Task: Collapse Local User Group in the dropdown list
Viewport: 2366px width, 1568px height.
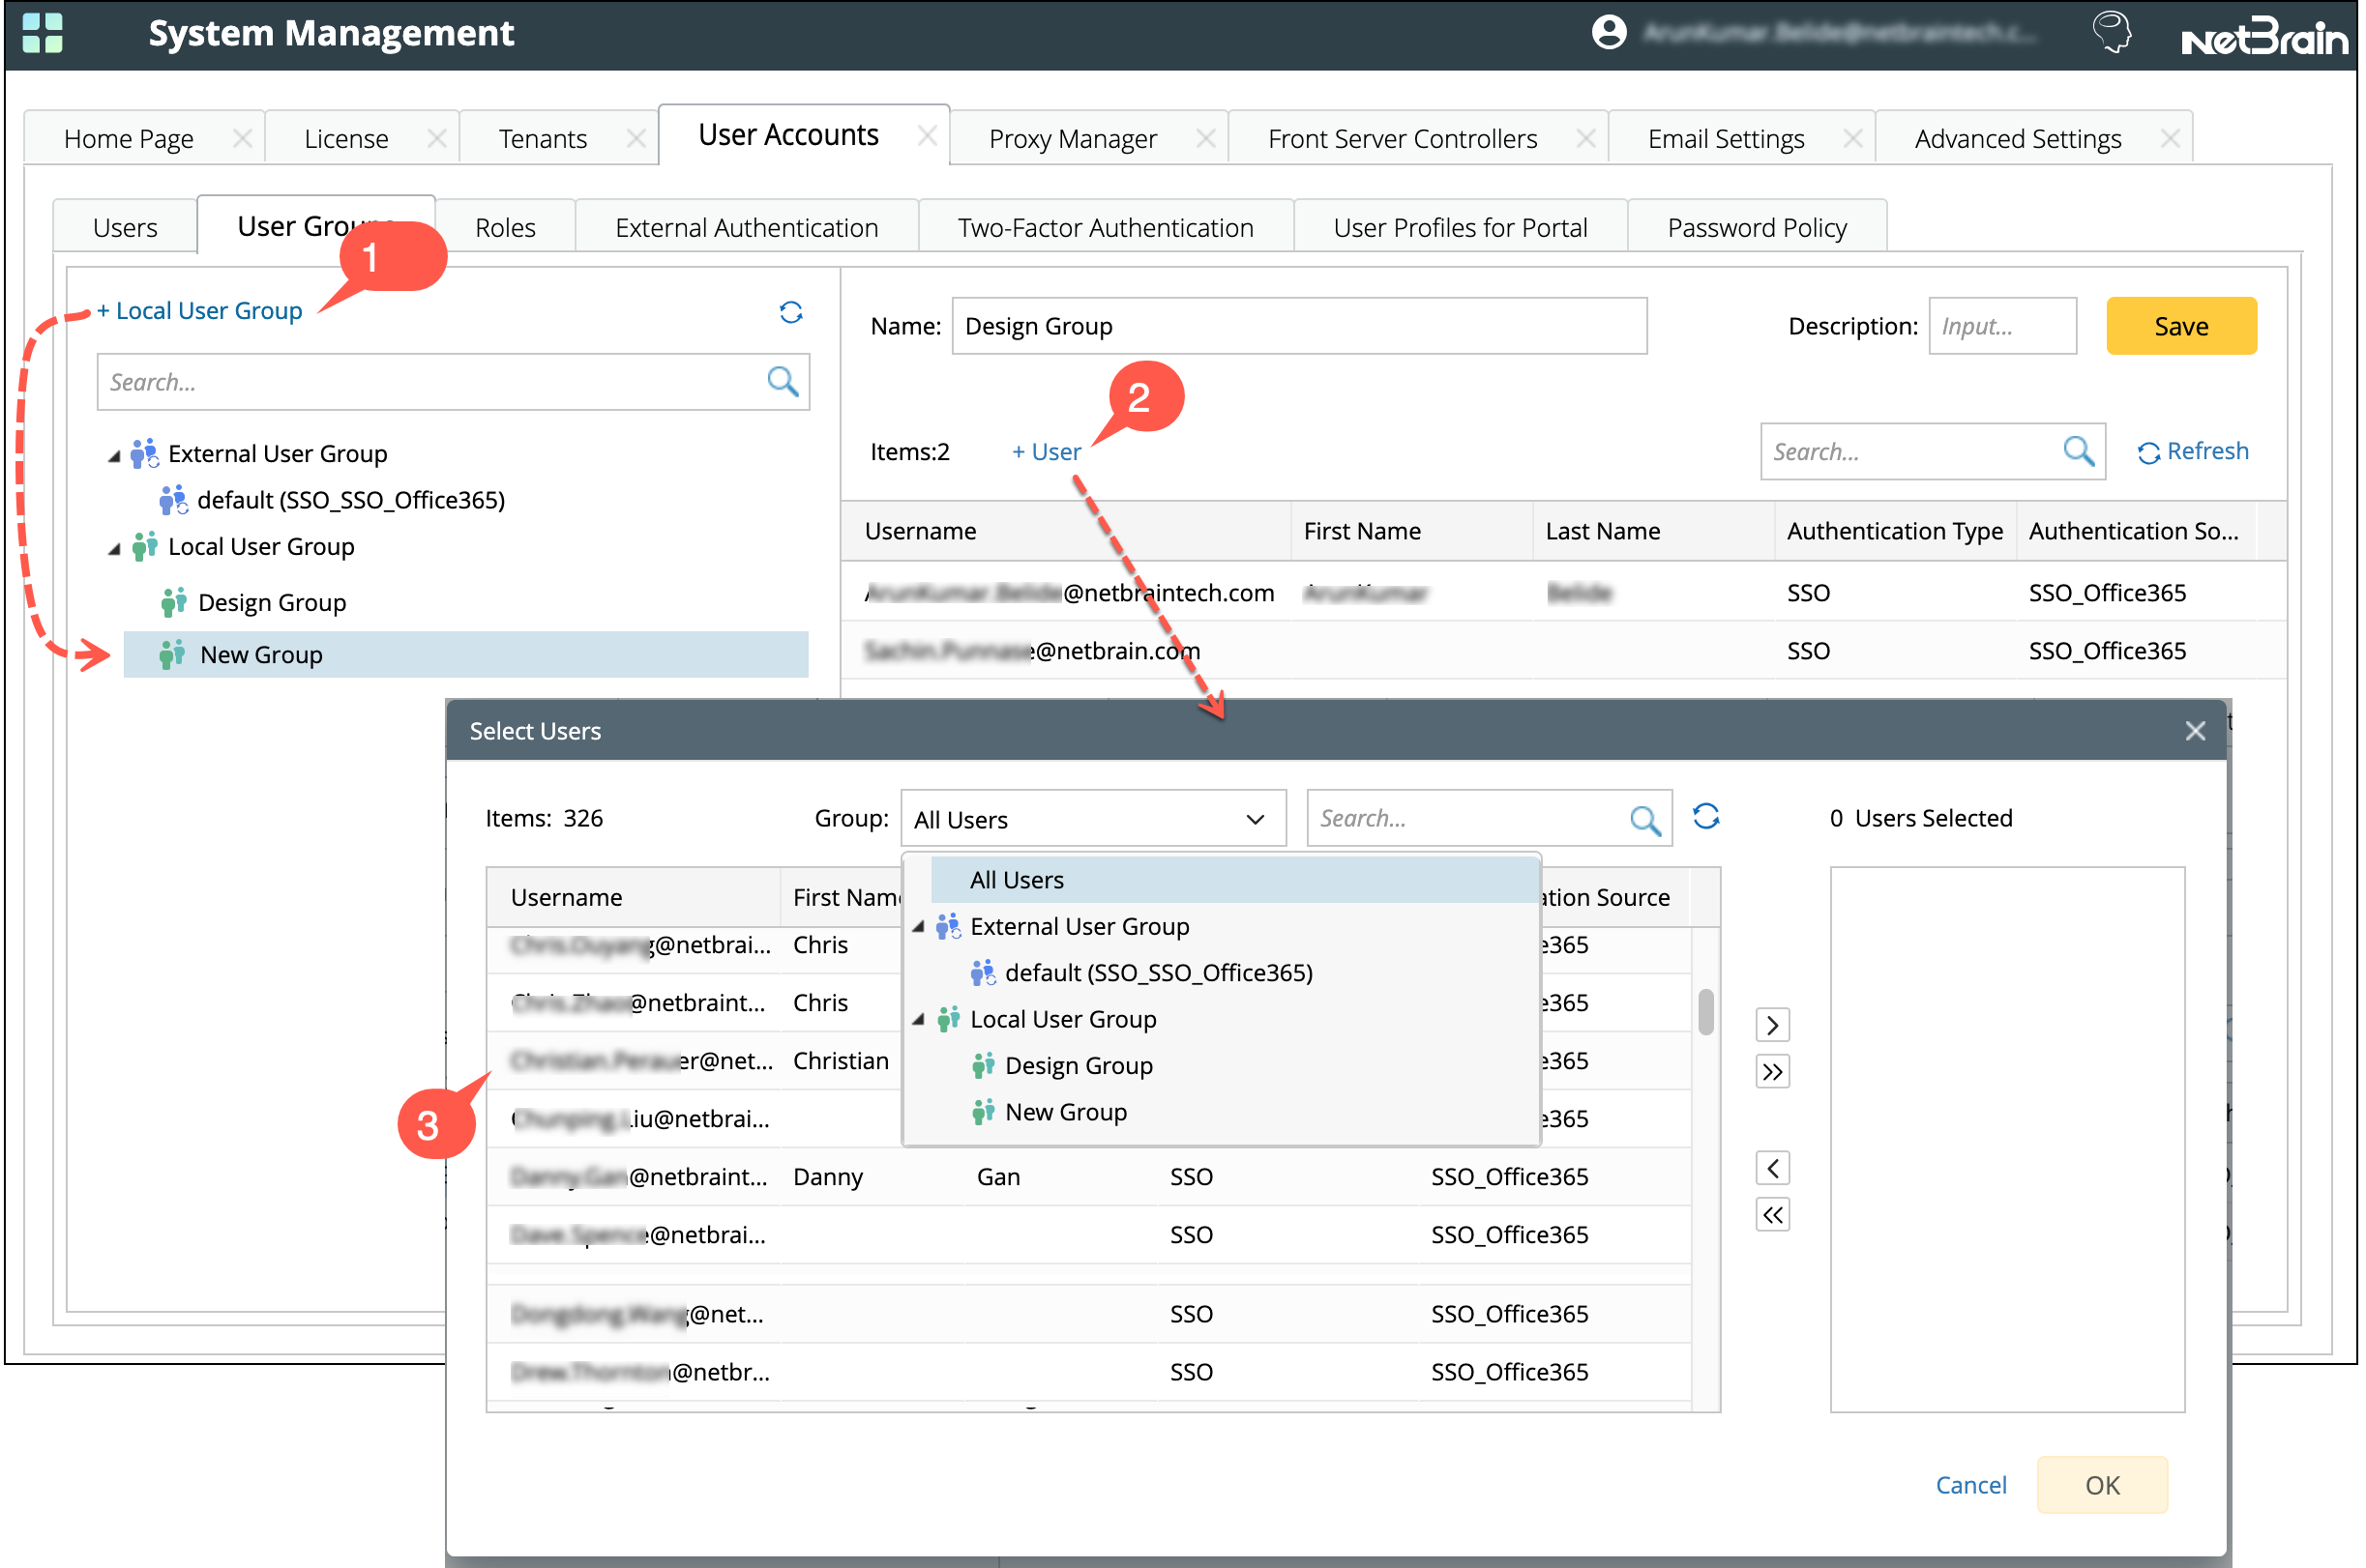Action: 917,1019
